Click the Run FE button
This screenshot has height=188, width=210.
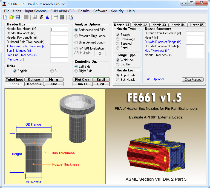click(x=82, y=84)
